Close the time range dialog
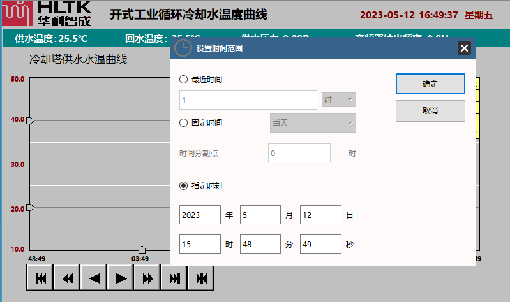This screenshot has height=302, width=510. (464, 48)
